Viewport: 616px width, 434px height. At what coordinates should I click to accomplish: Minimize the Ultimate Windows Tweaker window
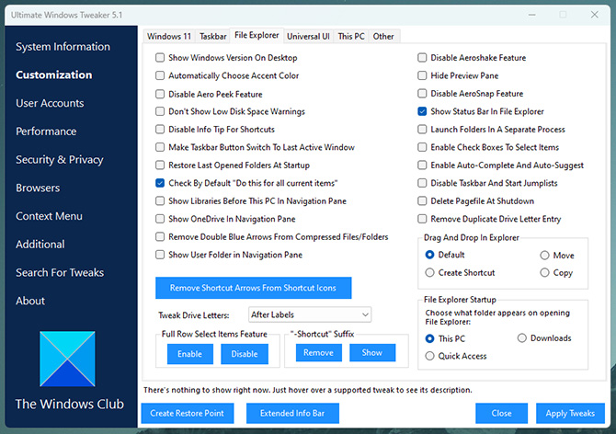pos(532,15)
